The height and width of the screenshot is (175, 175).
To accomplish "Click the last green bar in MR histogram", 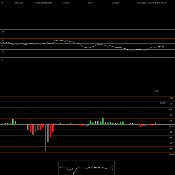I will [155, 124].
